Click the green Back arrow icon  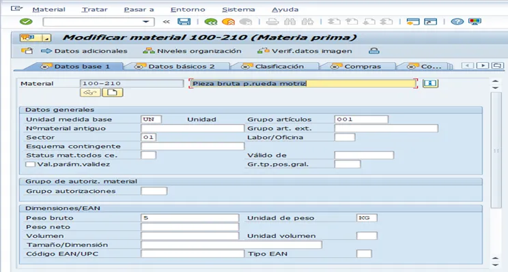(x=211, y=22)
